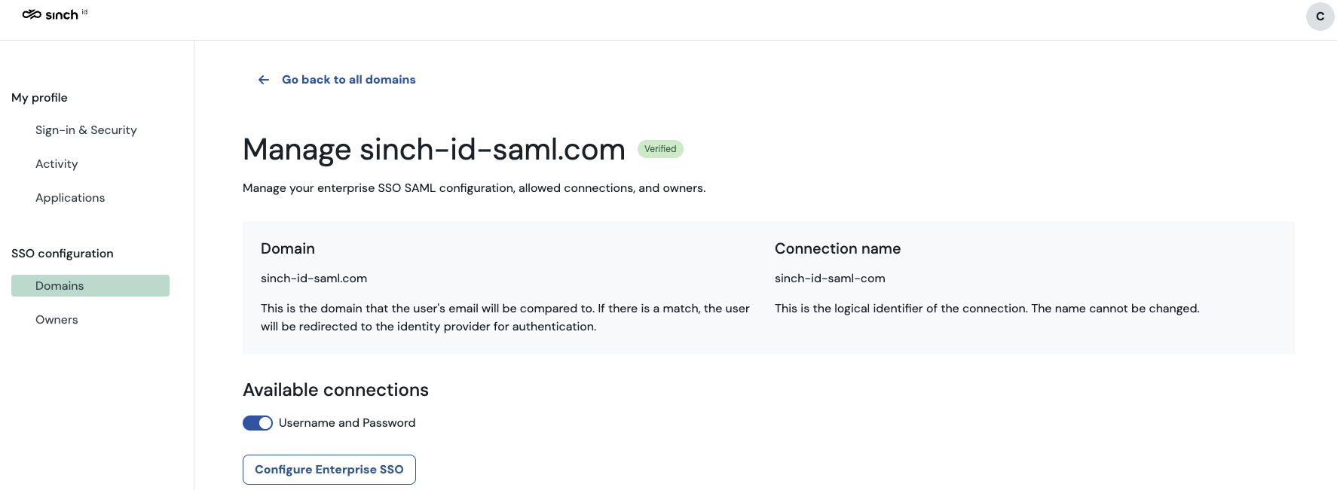Click the SSO configuration sidebar heading
The width and height of the screenshot is (1337, 490).
(63, 254)
